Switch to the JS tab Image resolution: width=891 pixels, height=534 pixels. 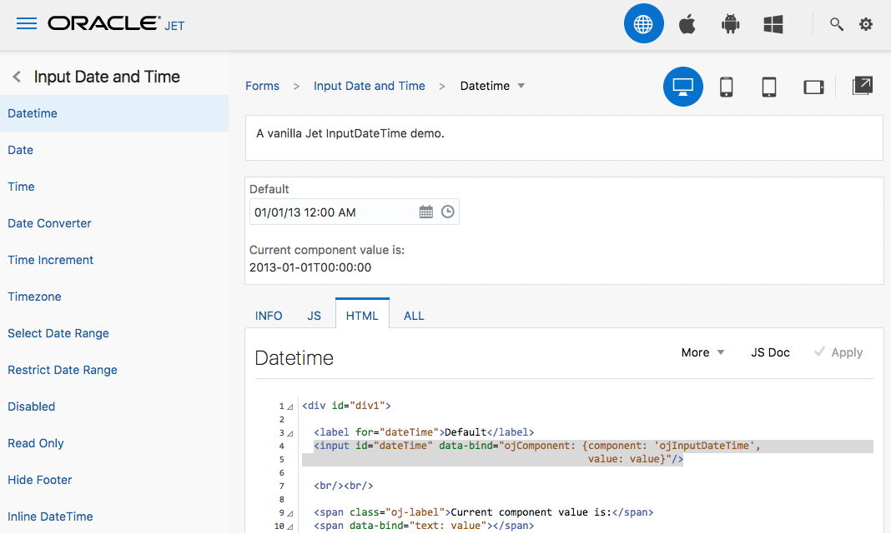pyautogui.click(x=314, y=316)
